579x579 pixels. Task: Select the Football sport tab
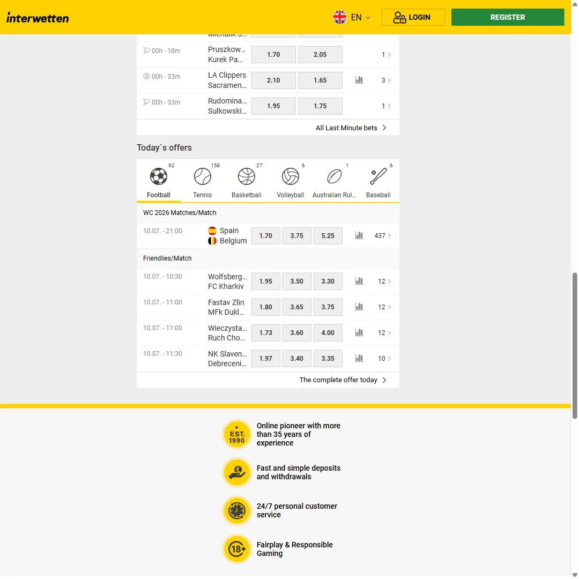158,181
